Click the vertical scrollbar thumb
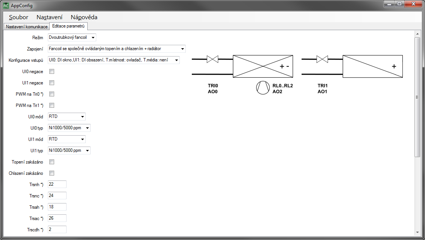Viewport: 425px width, 240px height. pos(417,97)
